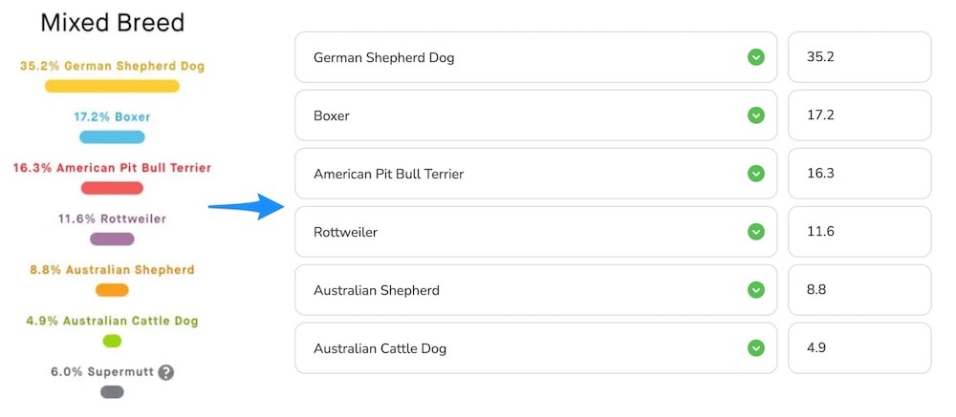Click the 16.3 percentage value box

tap(859, 174)
